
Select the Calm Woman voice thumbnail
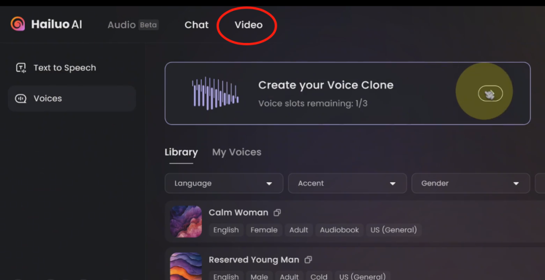click(x=186, y=221)
